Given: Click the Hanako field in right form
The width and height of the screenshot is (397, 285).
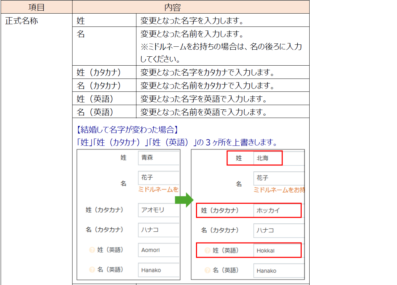Looking at the screenshot, I should tap(279, 270).
